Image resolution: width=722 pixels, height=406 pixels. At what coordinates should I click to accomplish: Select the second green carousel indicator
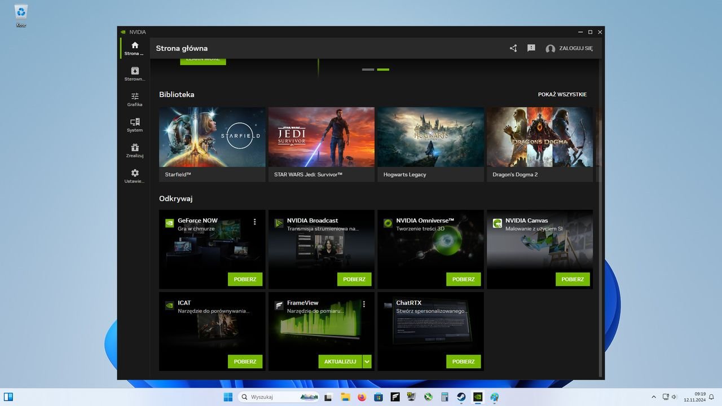tap(383, 69)
